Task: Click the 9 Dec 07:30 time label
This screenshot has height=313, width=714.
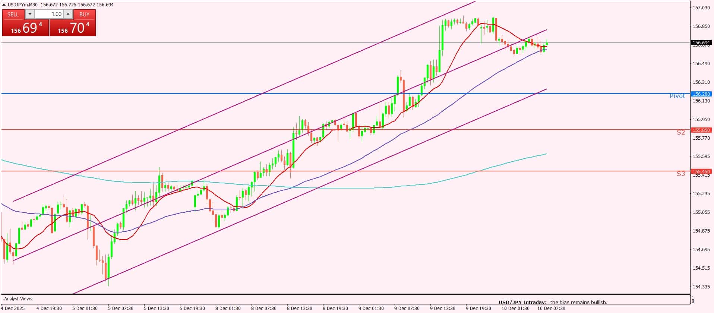Action: click(407, 309)
